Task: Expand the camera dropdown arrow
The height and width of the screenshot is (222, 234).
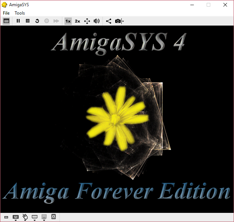Action: point(123,21)
